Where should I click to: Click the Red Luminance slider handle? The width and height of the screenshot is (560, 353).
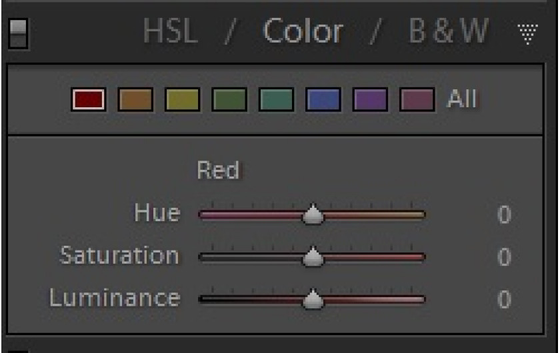pos(313,299)
